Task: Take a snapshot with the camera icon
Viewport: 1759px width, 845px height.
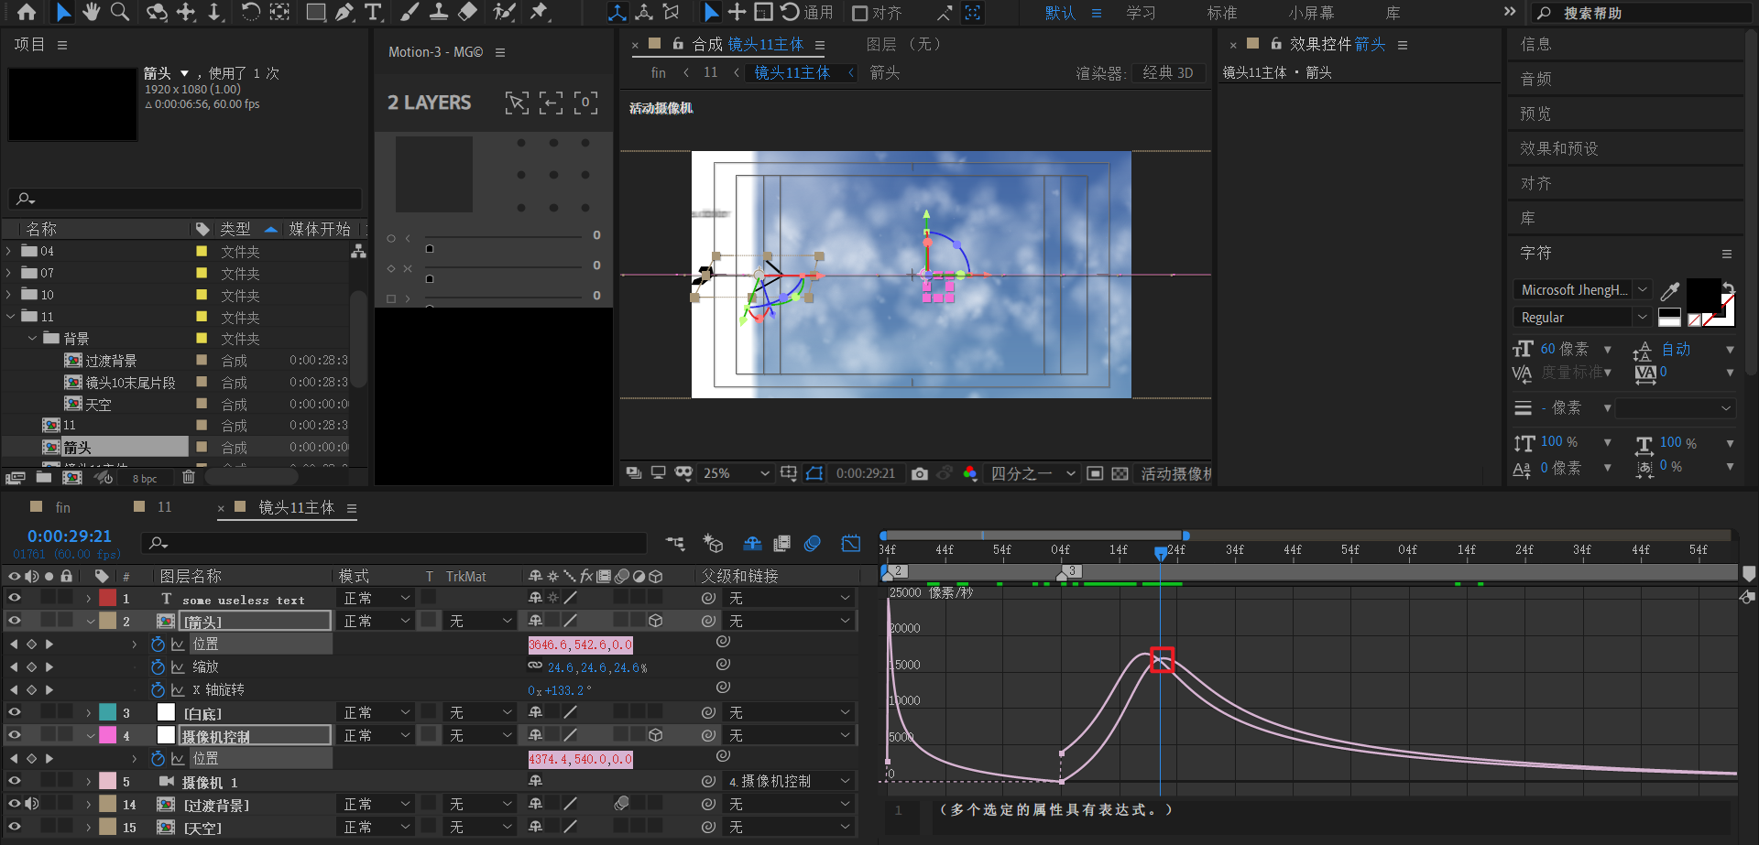Action: click(x=920, y=473)
